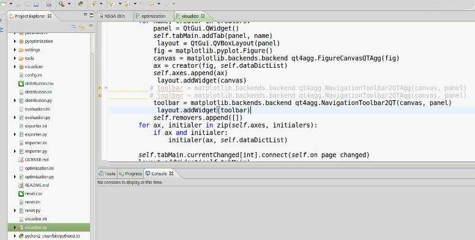The width and height of the screenshot is (475, 240).
Task: Select evaluation.ini file
Action: [37, 109]
